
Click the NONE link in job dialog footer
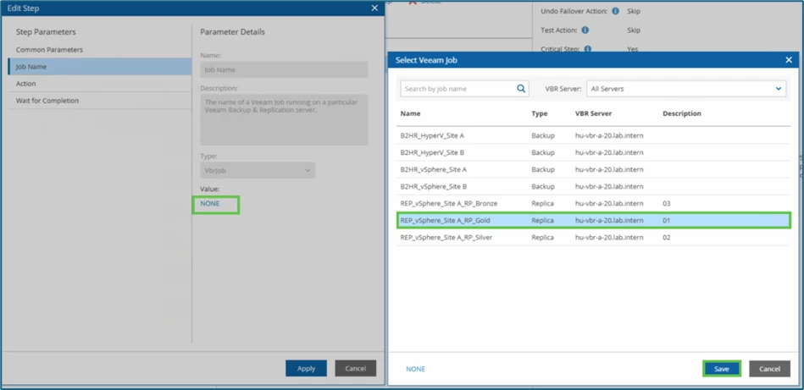415,369
